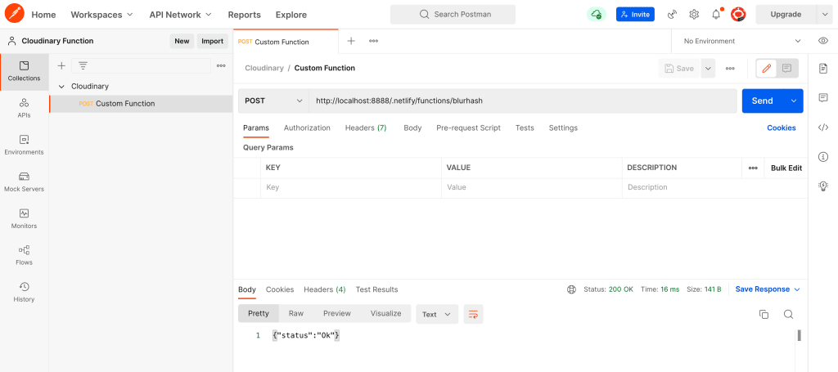Open Explore in top navigation

click(x=291, y=15)
